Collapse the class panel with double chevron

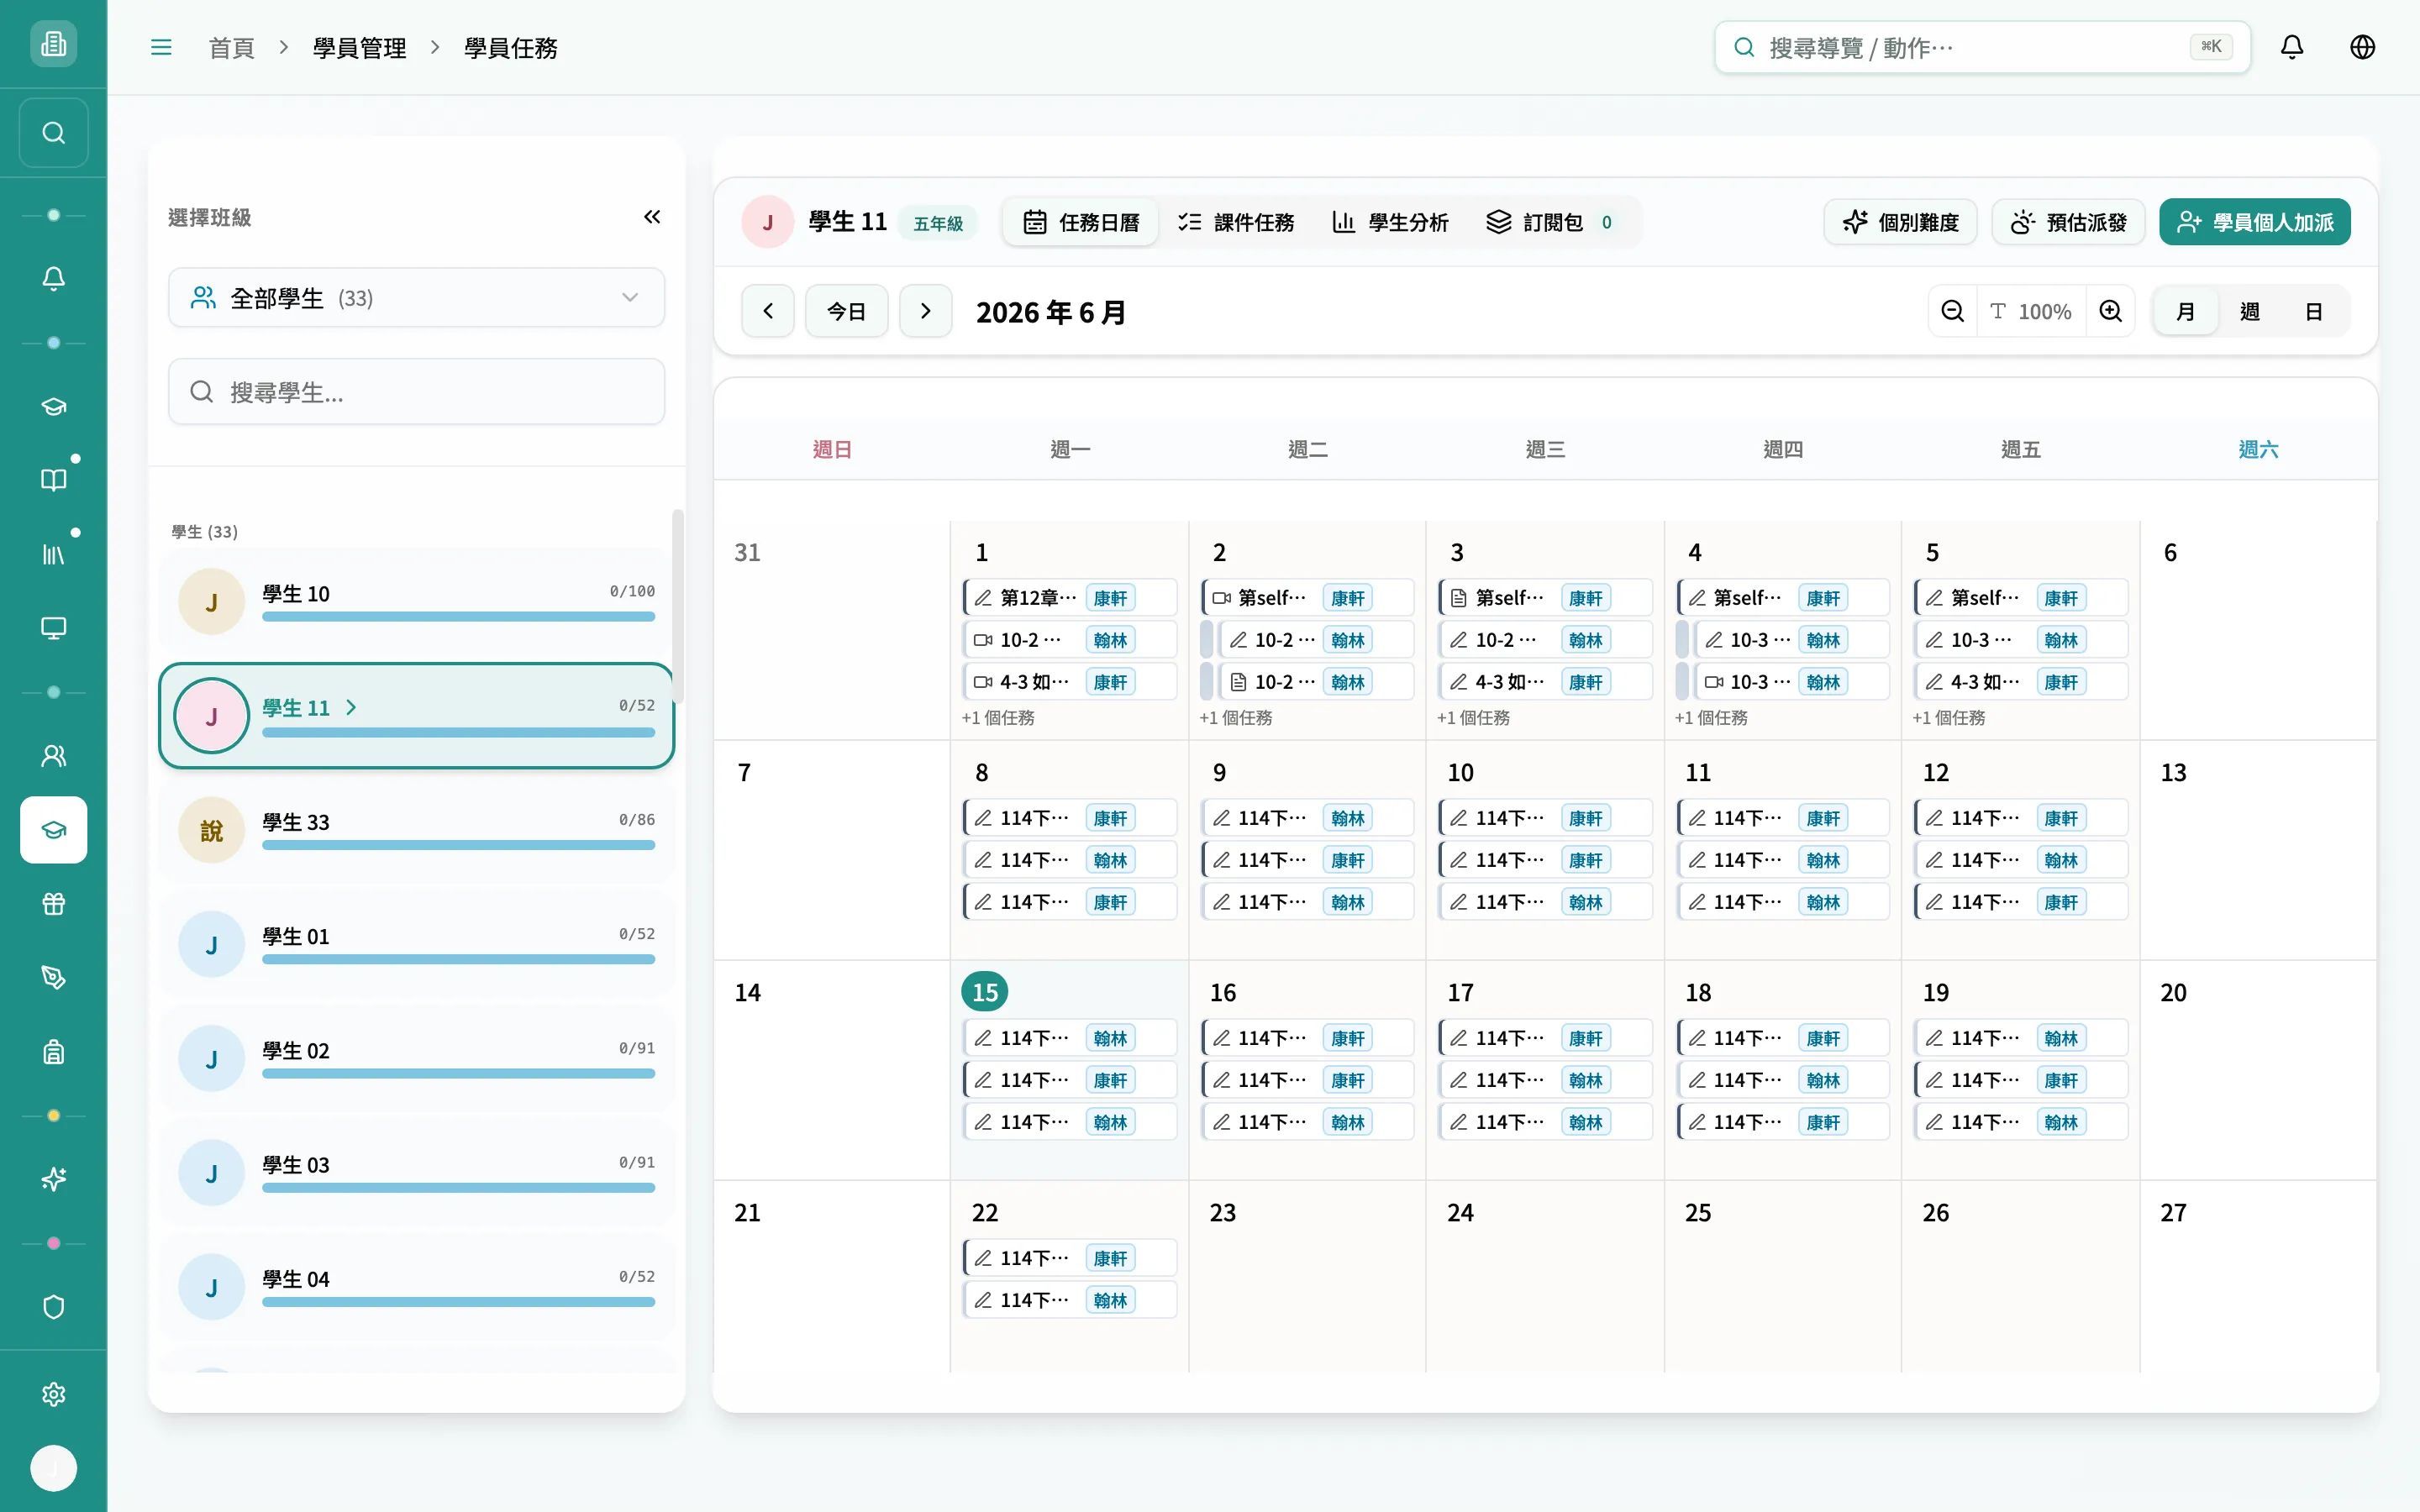[x=652, y=217]
